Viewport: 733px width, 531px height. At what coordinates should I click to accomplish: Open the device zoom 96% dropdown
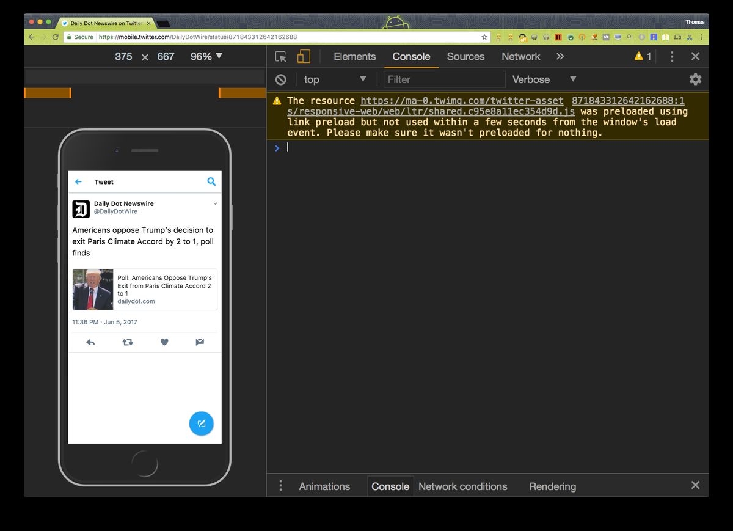pyautogui.click(x=206, y=56)
